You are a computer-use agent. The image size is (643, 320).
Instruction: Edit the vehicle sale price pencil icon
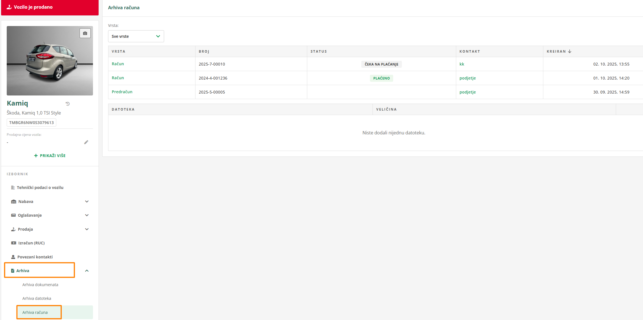[x=86, y=142]
